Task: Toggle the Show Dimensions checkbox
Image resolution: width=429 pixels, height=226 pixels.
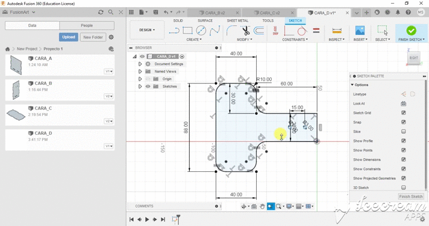Action: tap(404, 159)
